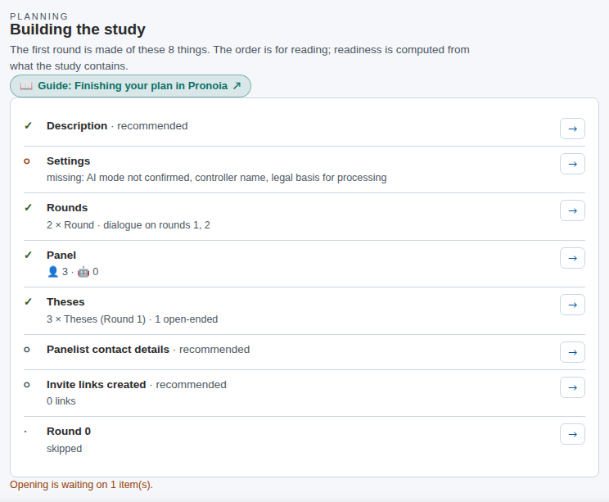This screenshot has height=502, width=609.
Task: Click the orange circle status beside Settings
Action: coord(27,161)
